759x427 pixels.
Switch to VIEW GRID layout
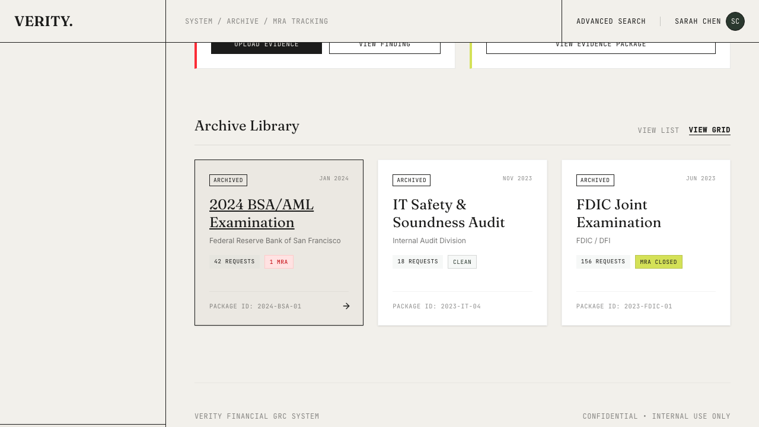(x=710, y=130)
